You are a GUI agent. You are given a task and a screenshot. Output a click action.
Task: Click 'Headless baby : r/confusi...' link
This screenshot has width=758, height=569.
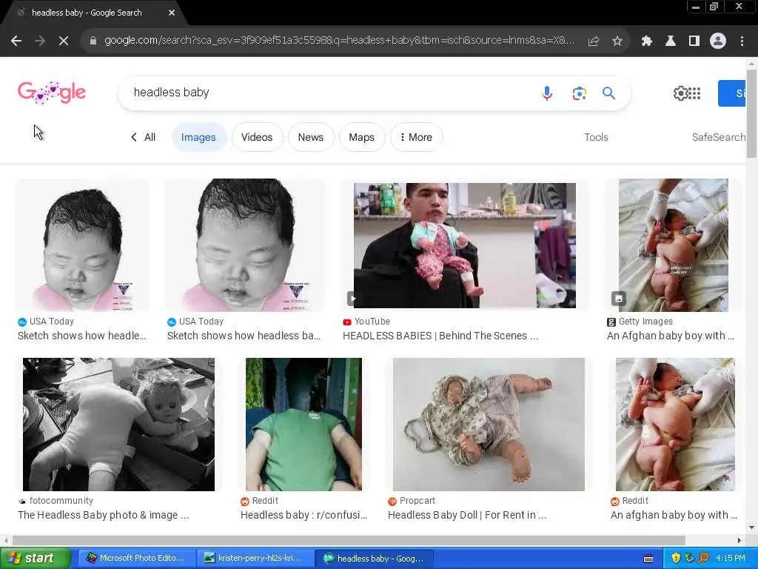point(304,516)
